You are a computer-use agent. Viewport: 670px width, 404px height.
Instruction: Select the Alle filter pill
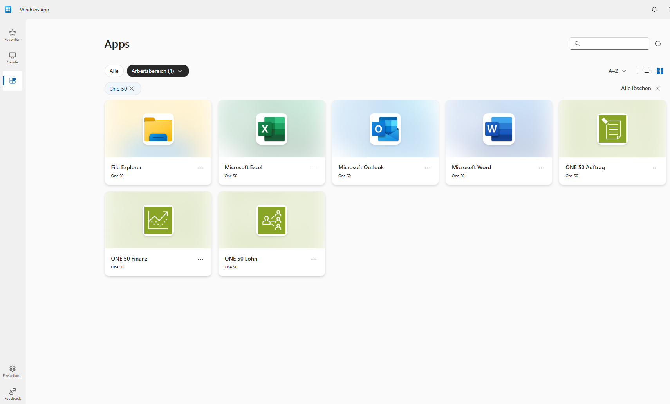[x=114, y=71]
